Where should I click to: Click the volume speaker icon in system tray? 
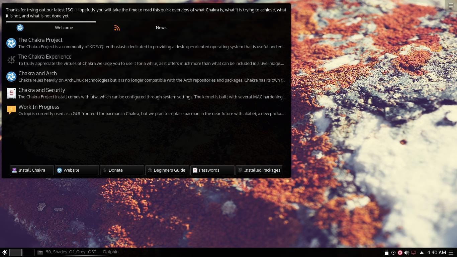pos(406,252)
